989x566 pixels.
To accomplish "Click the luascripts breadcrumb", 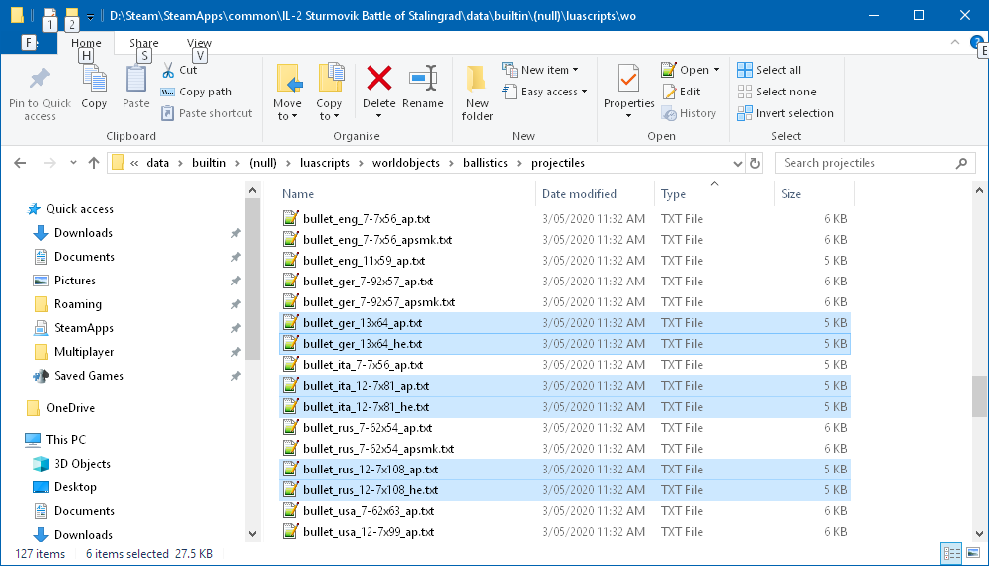I will point(325,163).
